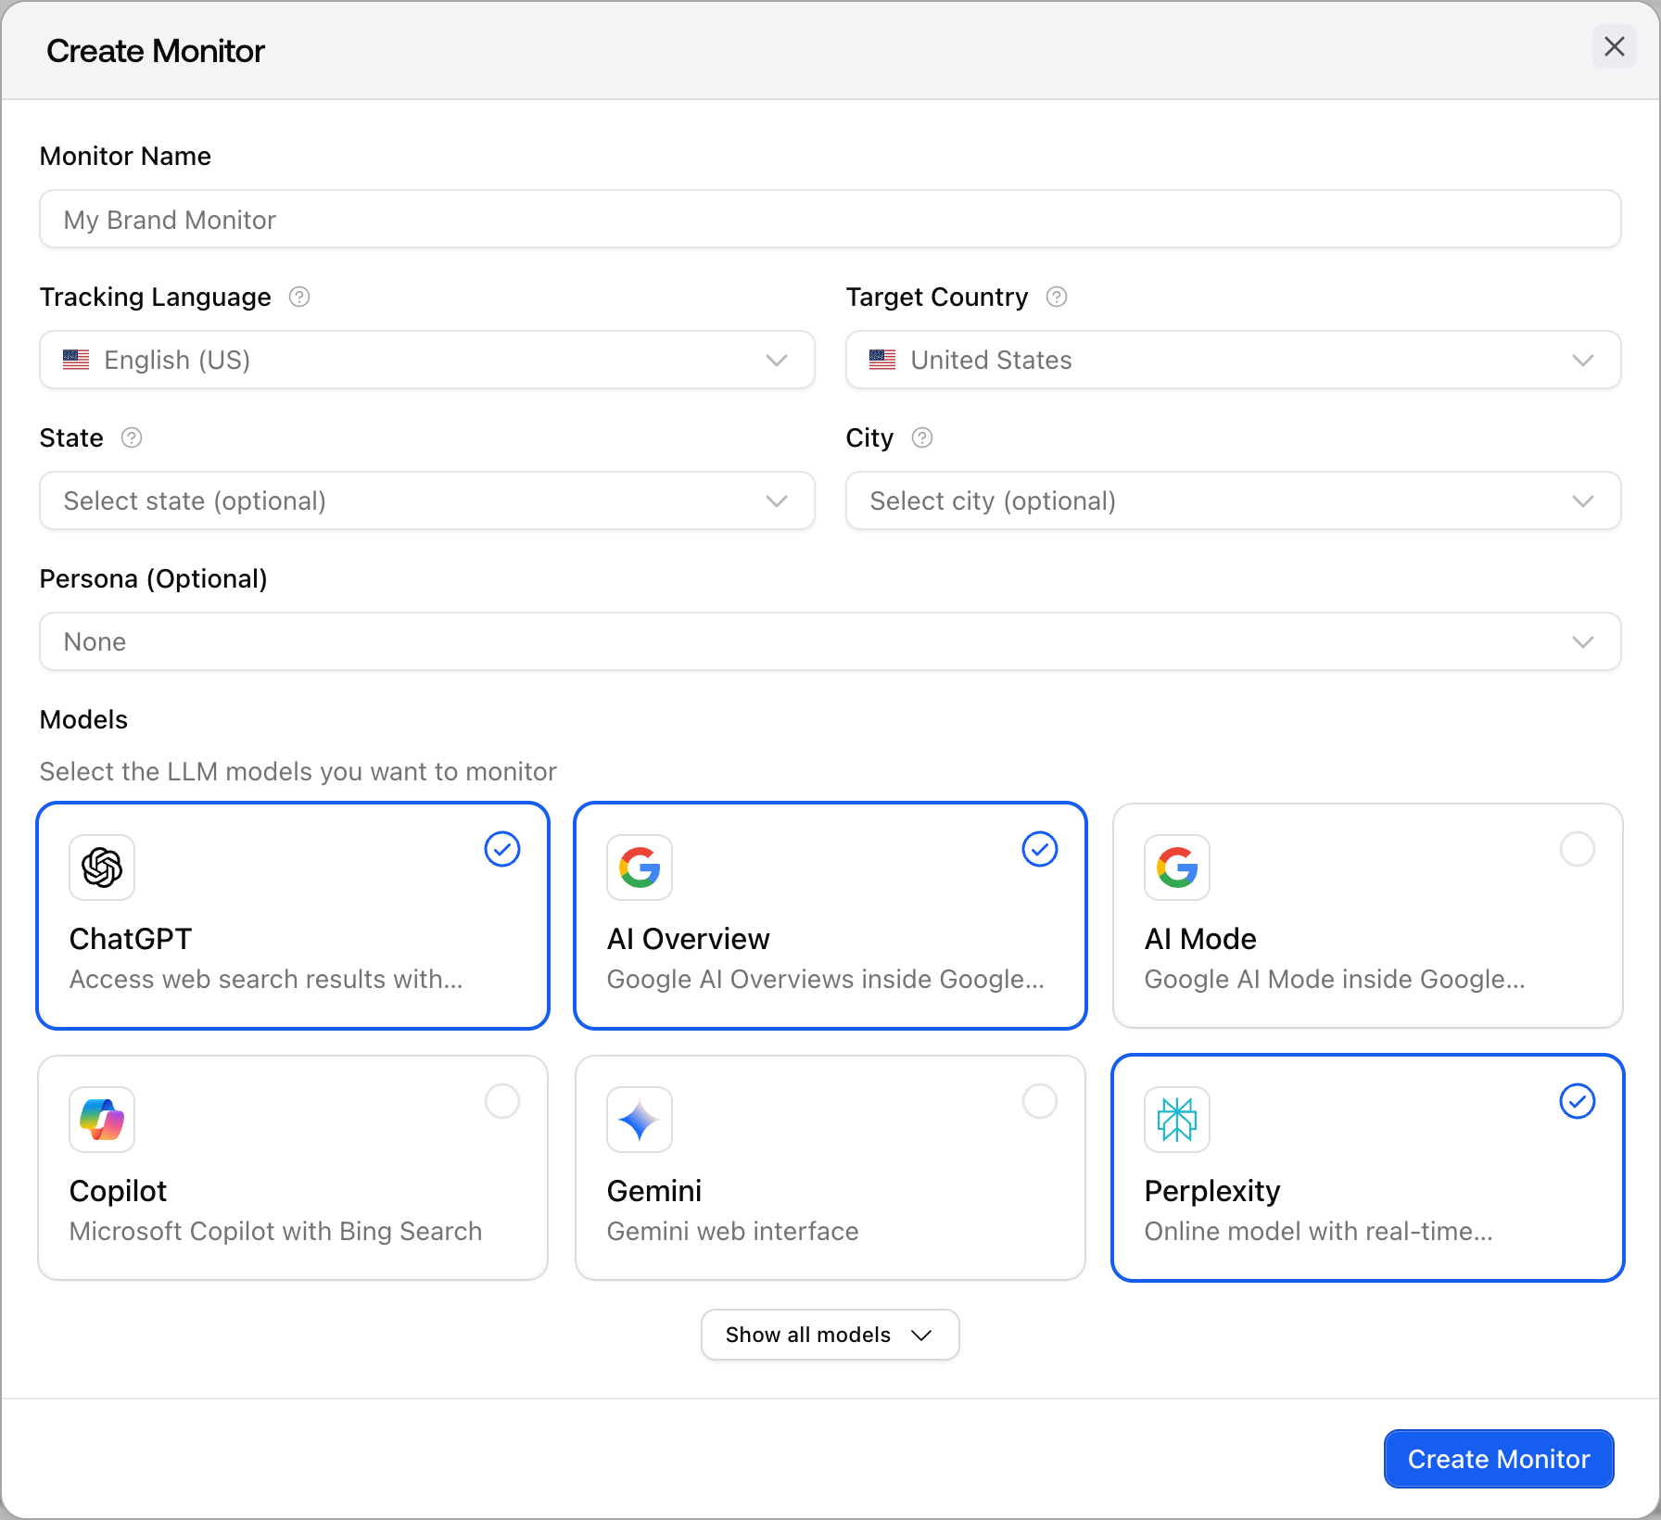Click the Gemini sparkle logo icon

pyautogui.click(x=640, y=1120)
